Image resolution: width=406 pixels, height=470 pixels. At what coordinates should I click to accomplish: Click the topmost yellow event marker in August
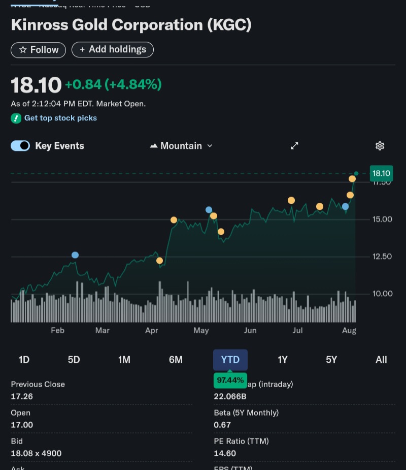pyautogui.click(x=352, y=179)
